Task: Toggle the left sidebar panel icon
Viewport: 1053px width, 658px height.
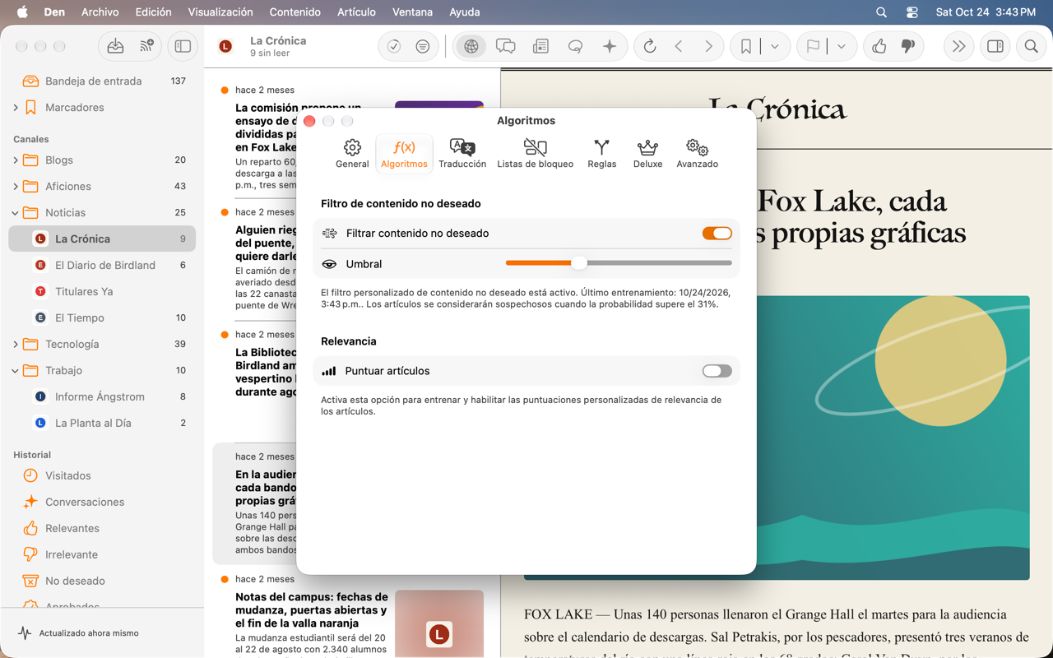Action: pos(183,47)
